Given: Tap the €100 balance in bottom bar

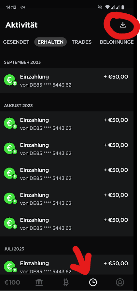Looking at the screenshot, I should pos(12,283).
